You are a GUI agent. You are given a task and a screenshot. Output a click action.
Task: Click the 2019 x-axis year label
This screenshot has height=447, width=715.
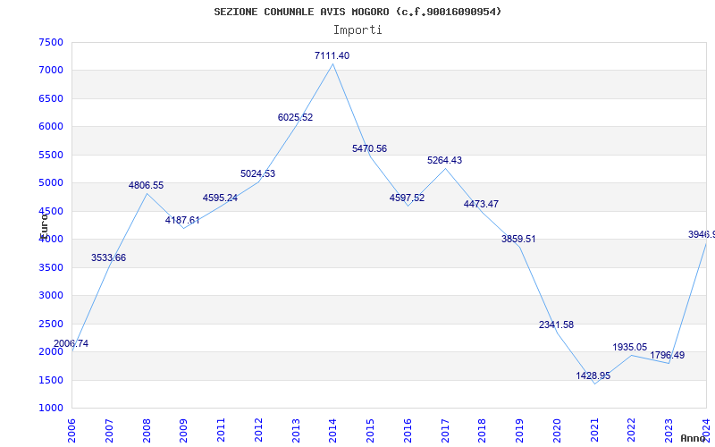click(x=519, y=431)
